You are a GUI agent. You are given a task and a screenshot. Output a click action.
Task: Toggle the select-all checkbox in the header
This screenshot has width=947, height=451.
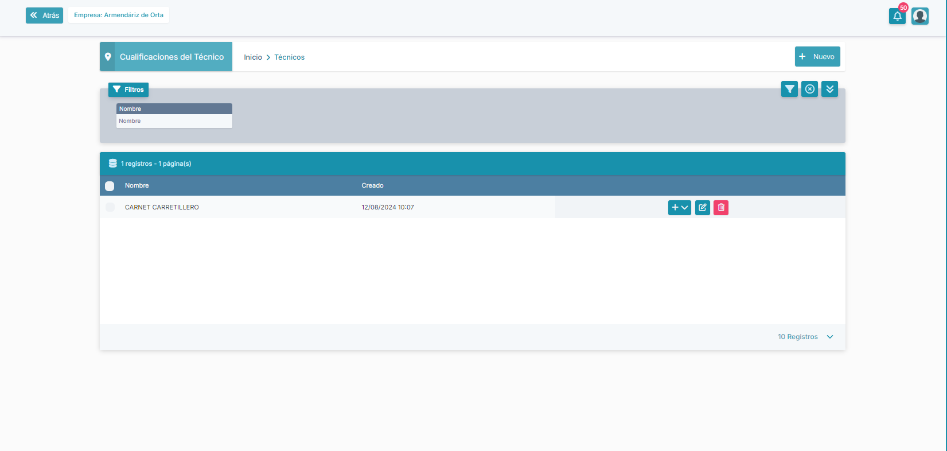(x=110, y=186)
